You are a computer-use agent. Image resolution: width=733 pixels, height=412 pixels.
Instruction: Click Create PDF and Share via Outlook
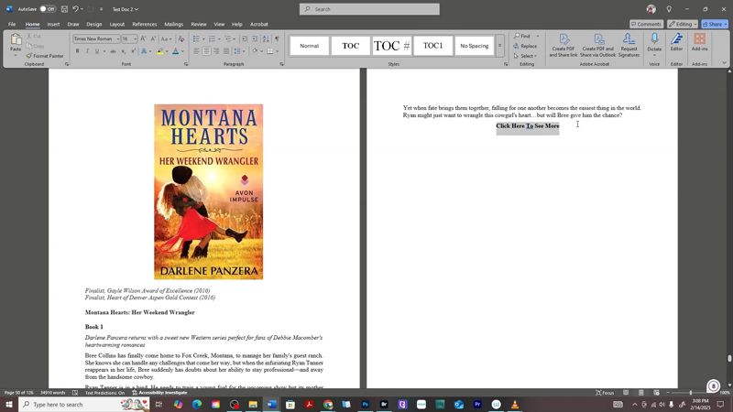598,45
